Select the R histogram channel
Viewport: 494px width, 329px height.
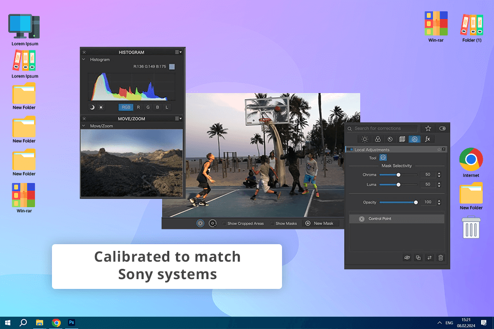[138, 107]
